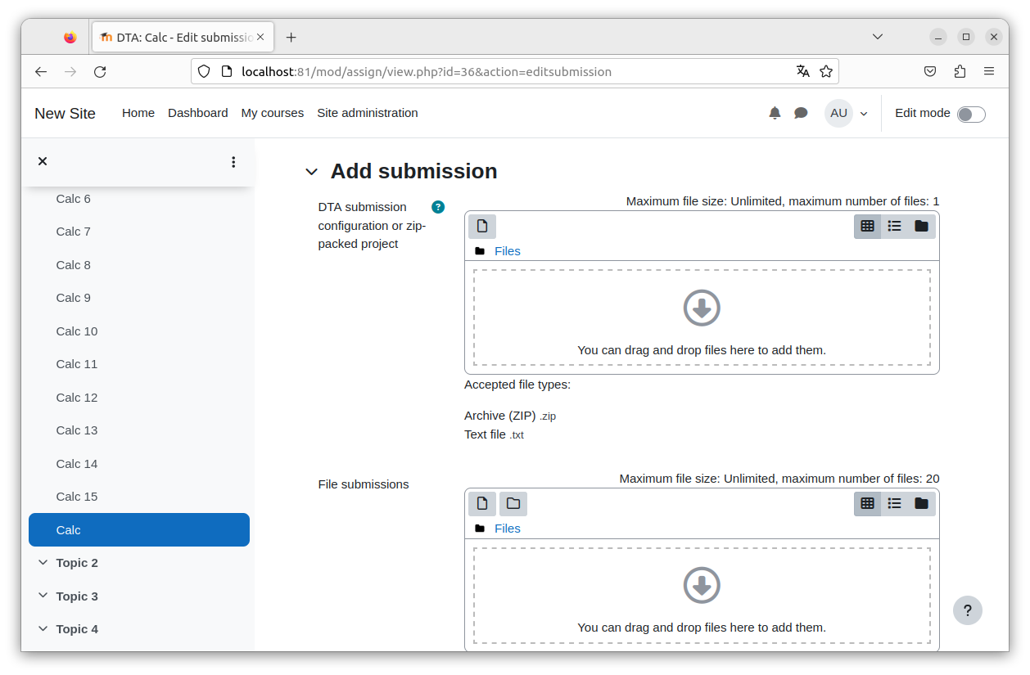Select Calc 13 in course index
This screenshot has width=1030, height=675.
pyautogui.click(x=77, y=430)
